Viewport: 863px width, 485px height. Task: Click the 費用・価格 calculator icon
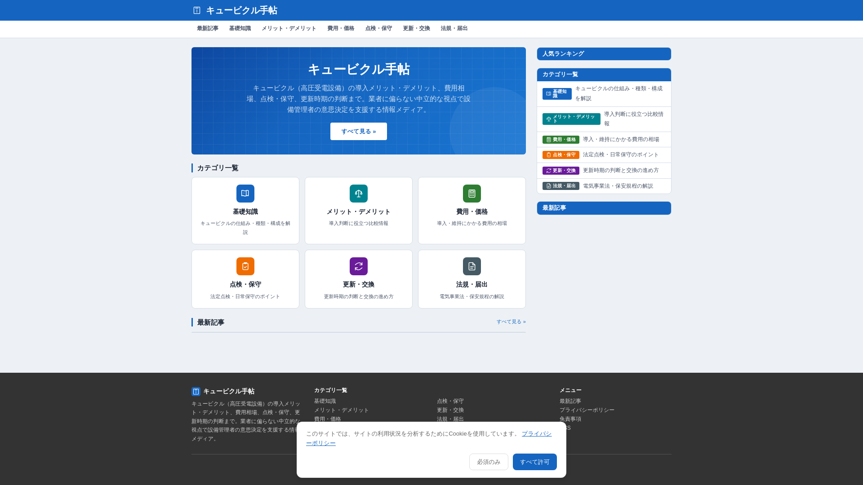point(472,194)
